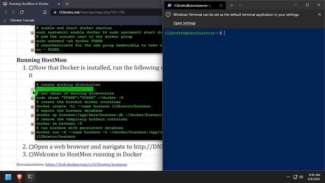Click the '# create working directories' comment
325x183 pixels.
pyautogui.click(x=68, y=85)
